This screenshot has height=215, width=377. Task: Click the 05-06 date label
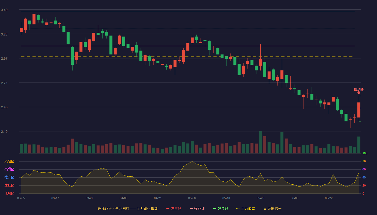coord(192,198)
